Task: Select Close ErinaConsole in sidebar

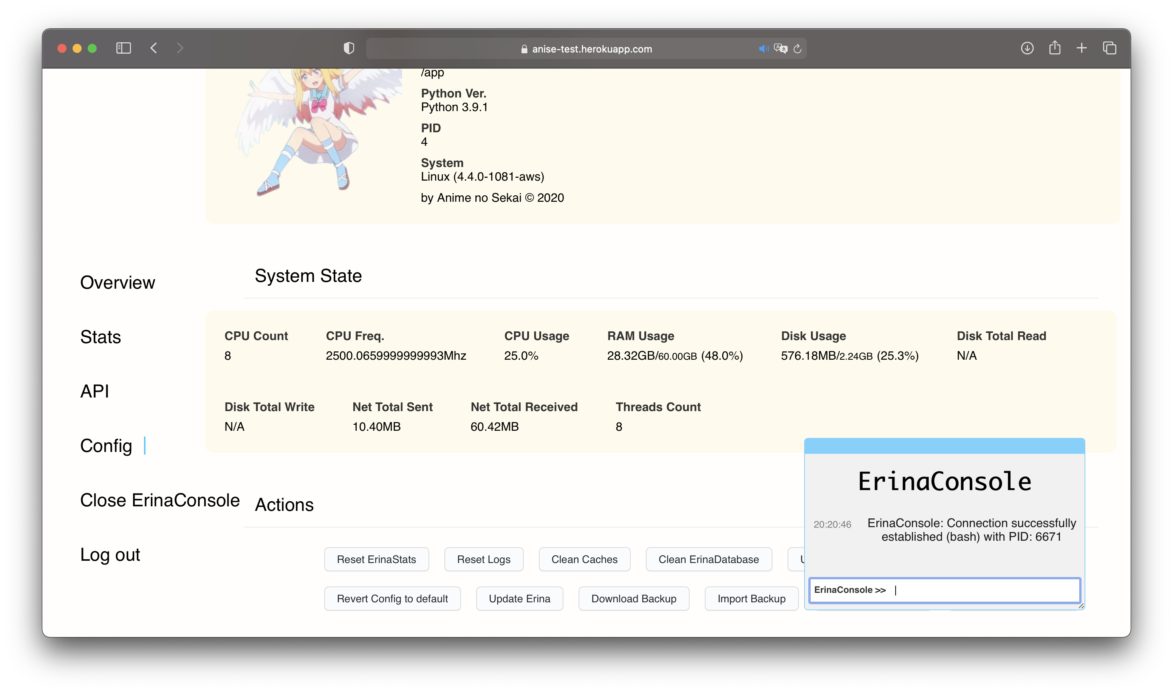Action: click(160, 500)
